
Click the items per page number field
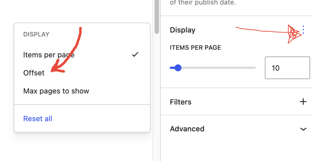(287, 68)
